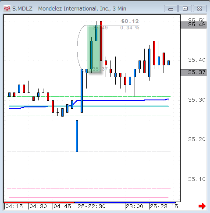Screen dimensions: 210x213
Task: Click the 35.40 price axis label
Action: [x=197, y=60]
